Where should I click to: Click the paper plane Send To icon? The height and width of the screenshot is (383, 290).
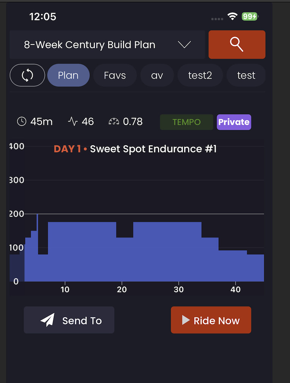[48, 320]
